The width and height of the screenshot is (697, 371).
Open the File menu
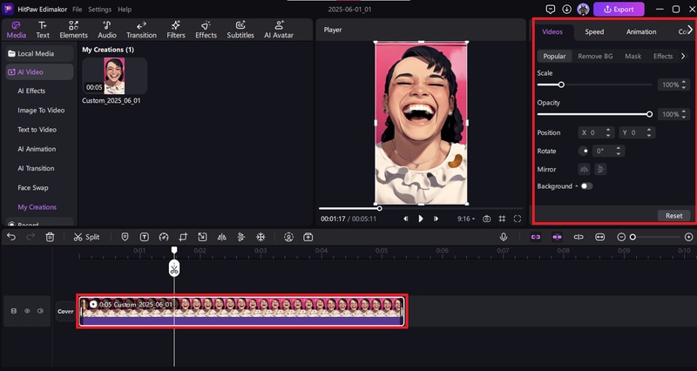pos(77,10)
